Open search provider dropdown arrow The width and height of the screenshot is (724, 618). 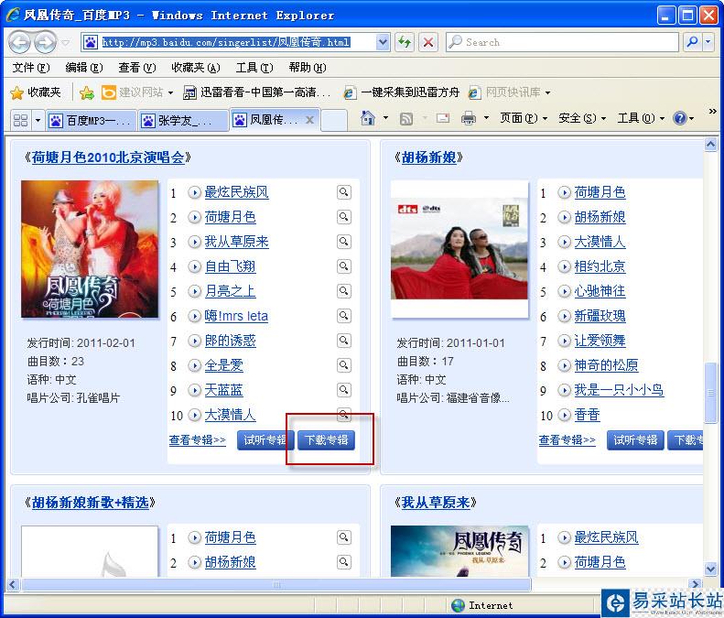click(708, 42)
